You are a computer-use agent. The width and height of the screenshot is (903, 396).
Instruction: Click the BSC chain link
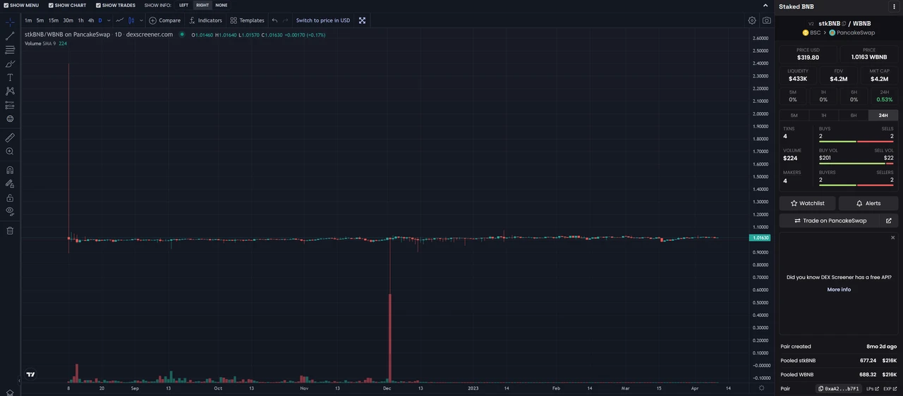(x=811, y=32)
